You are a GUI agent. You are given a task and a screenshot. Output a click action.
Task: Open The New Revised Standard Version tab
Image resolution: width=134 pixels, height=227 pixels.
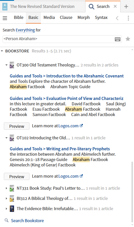42,6
